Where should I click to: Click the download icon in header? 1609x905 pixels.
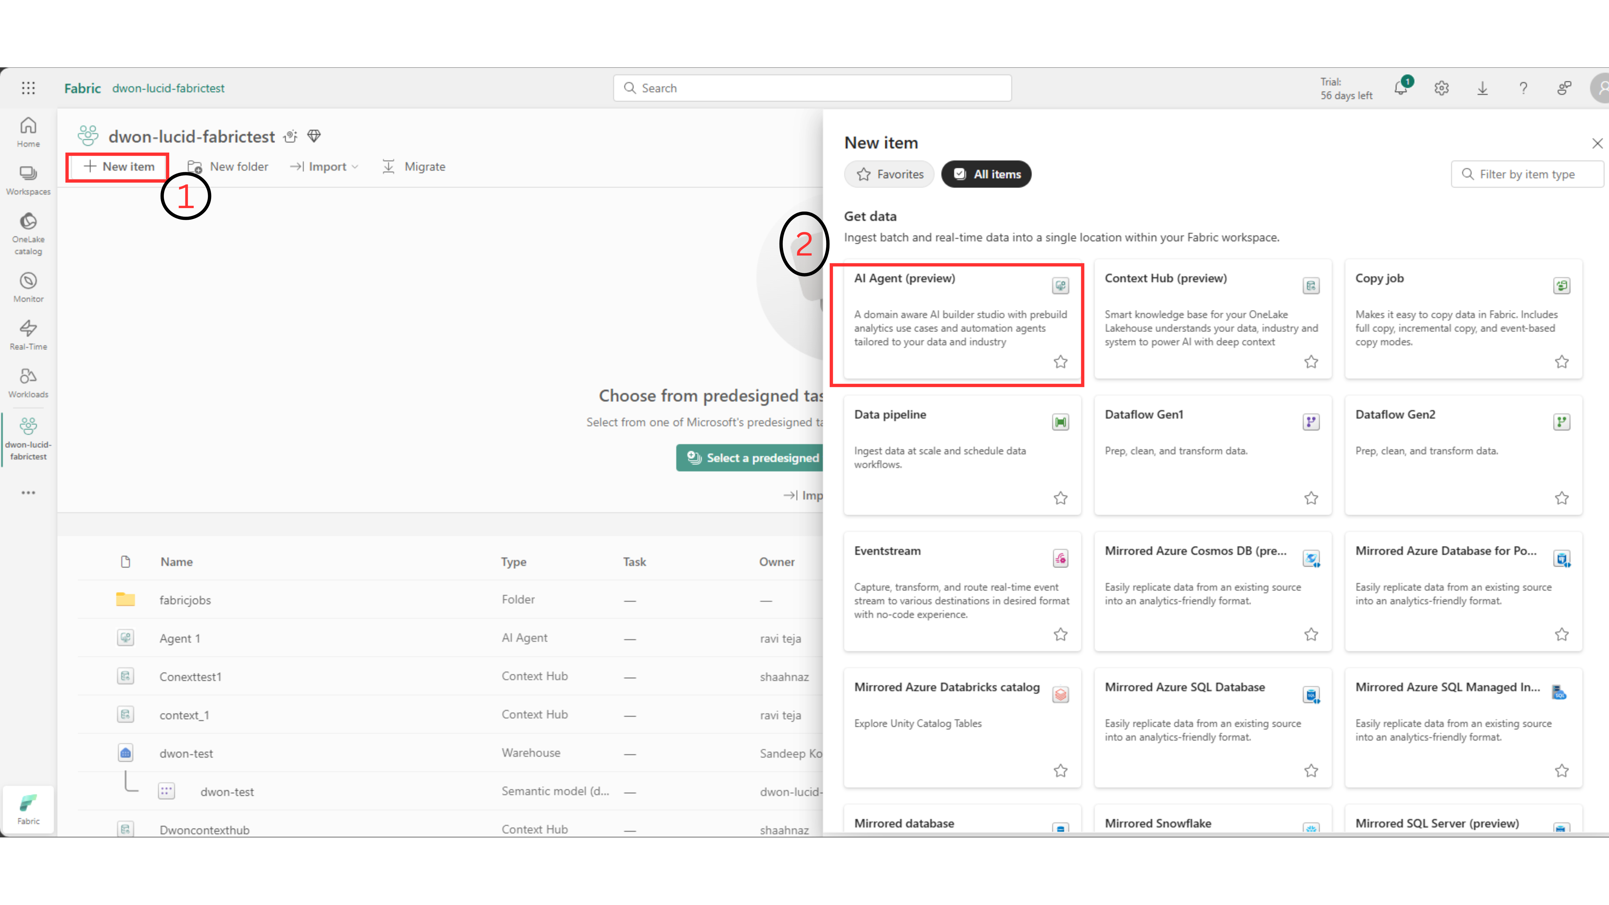[x=1482, y=88]
